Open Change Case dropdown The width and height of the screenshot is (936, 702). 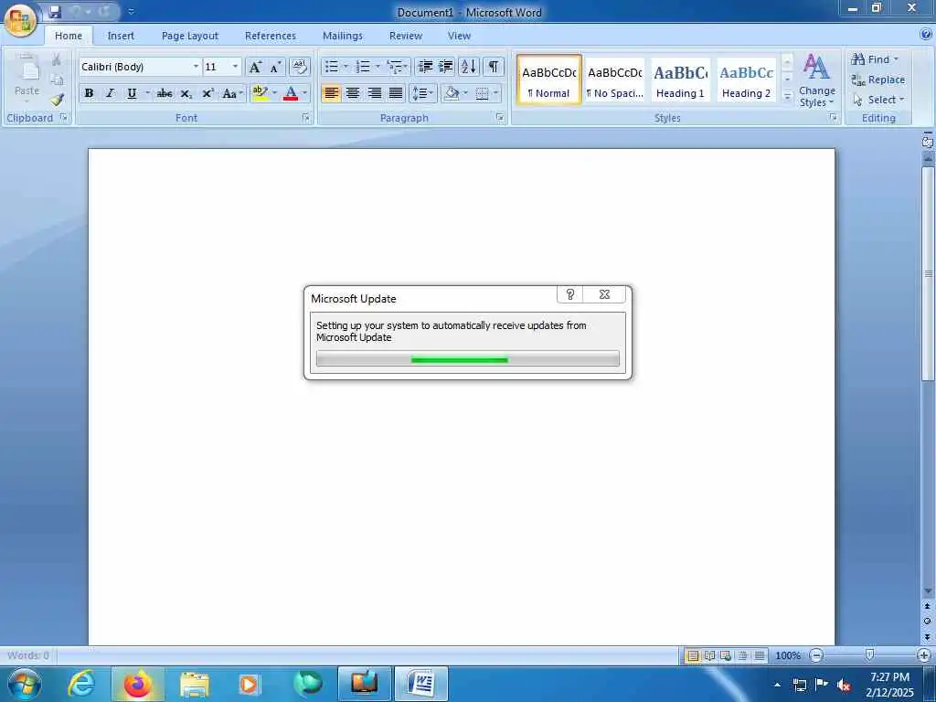click(x=232, y=93)
